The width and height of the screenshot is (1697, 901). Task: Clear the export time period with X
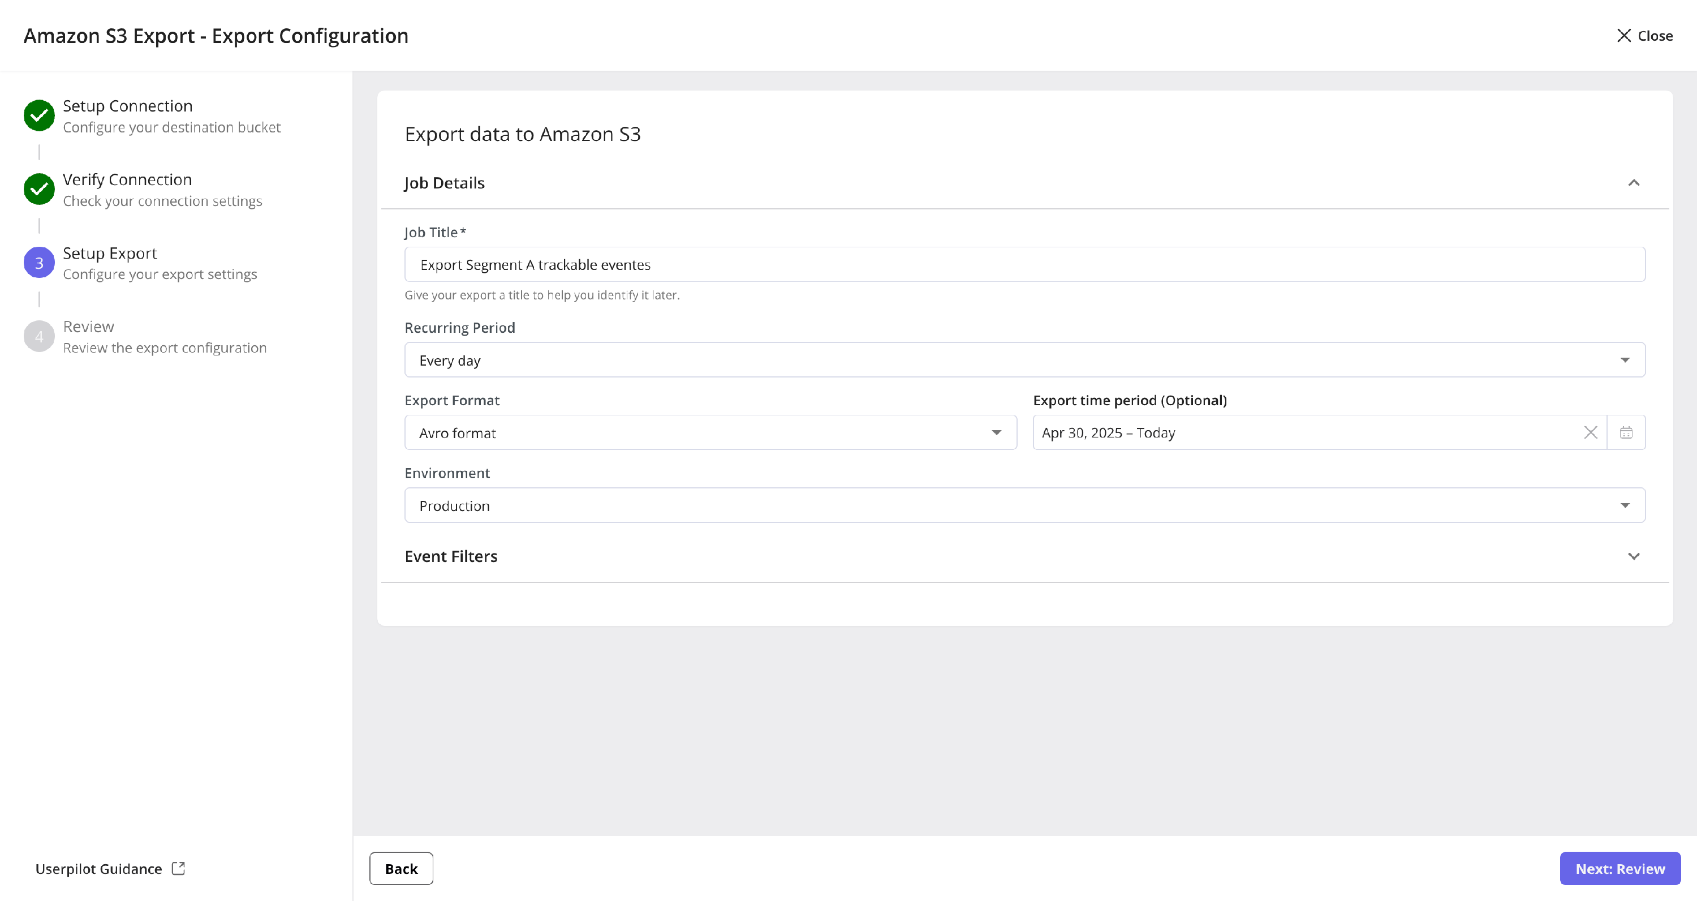(x=1590, y=432)
